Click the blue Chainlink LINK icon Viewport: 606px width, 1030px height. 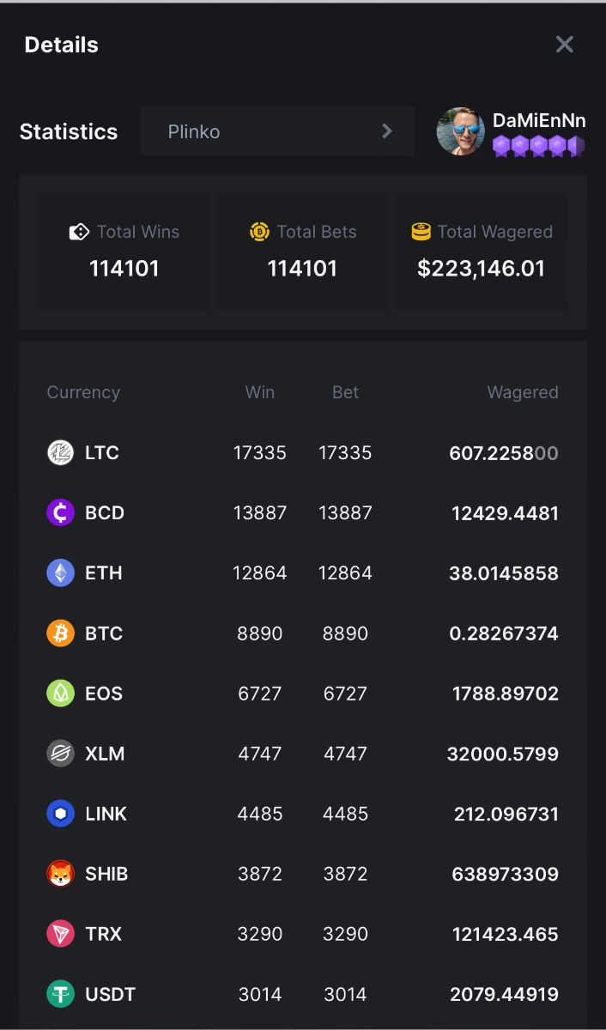(60, 814)
